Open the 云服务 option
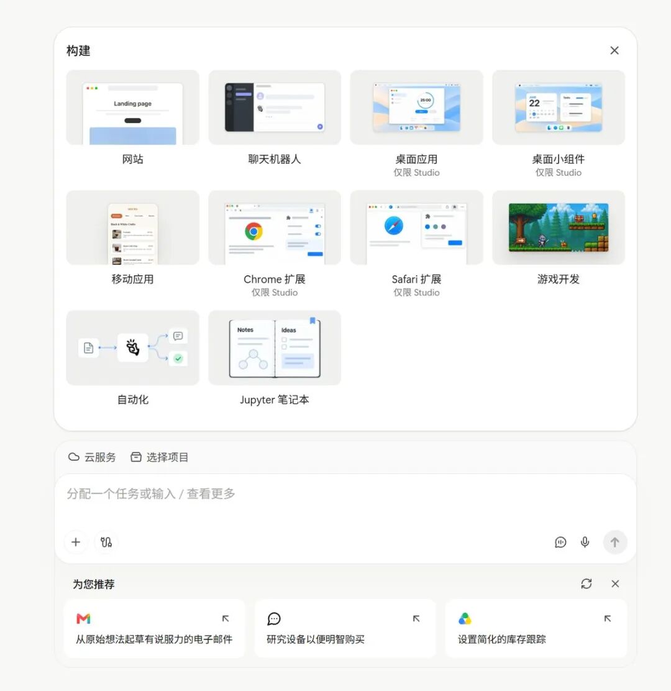The image size is (671, 691). [x=92, y=457]
